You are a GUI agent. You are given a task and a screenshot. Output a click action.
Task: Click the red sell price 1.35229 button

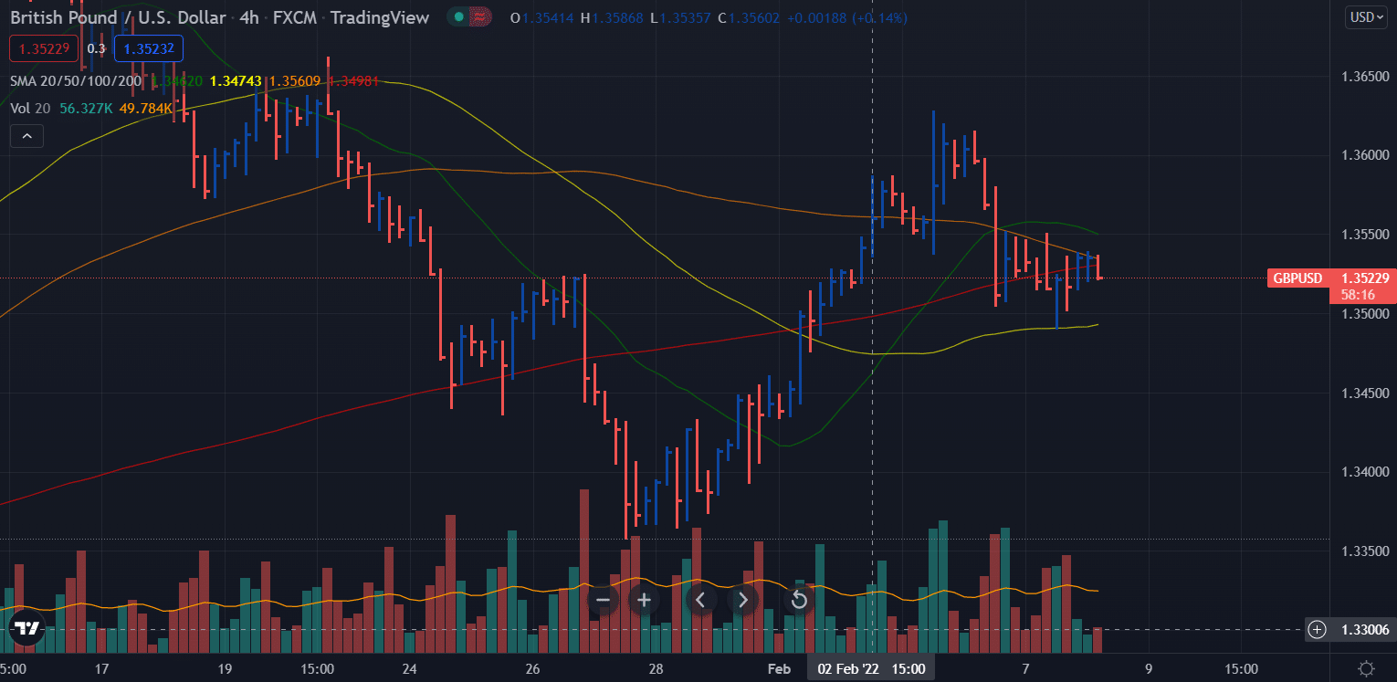[x=42, y=48]
